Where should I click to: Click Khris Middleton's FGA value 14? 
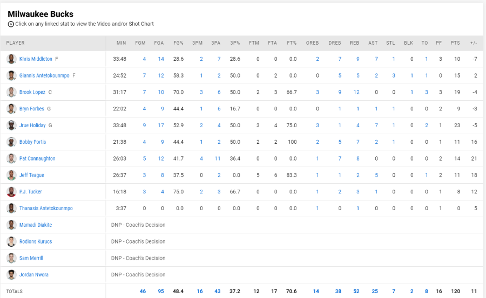click(161, 59)
